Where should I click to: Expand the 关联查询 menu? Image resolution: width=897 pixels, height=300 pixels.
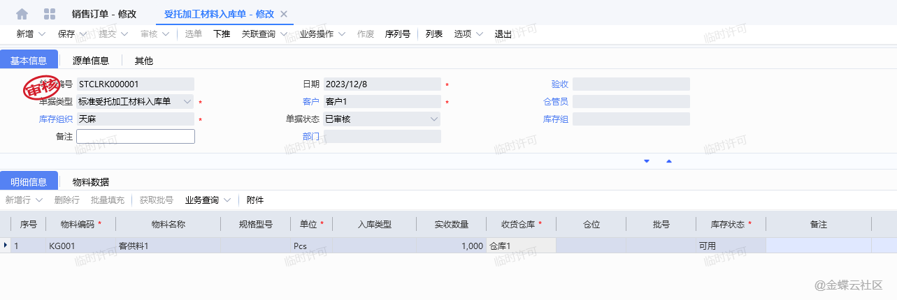[x=285, y=34]
